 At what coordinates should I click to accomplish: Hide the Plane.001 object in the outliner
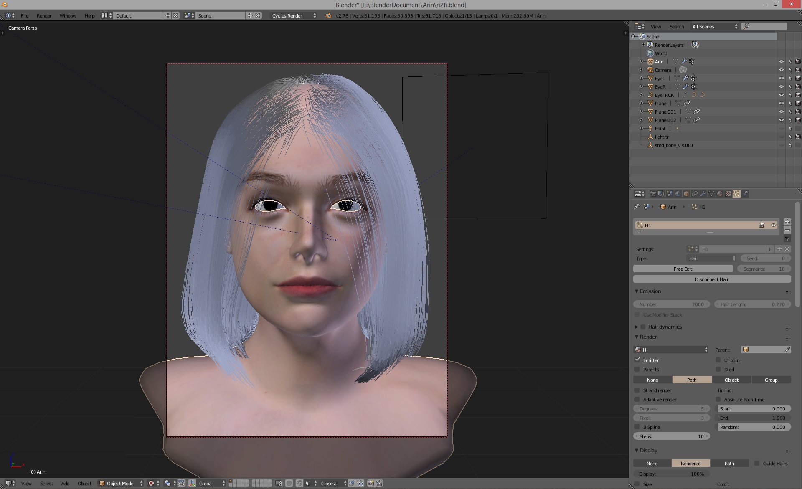point(781,111)
